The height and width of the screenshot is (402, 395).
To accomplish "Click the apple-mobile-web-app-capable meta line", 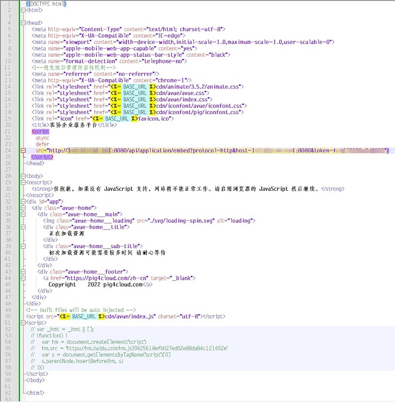I will click(114, 49).
